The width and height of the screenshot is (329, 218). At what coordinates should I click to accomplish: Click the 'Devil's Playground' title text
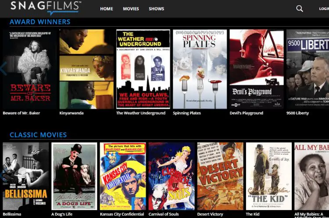pos(247,113)
